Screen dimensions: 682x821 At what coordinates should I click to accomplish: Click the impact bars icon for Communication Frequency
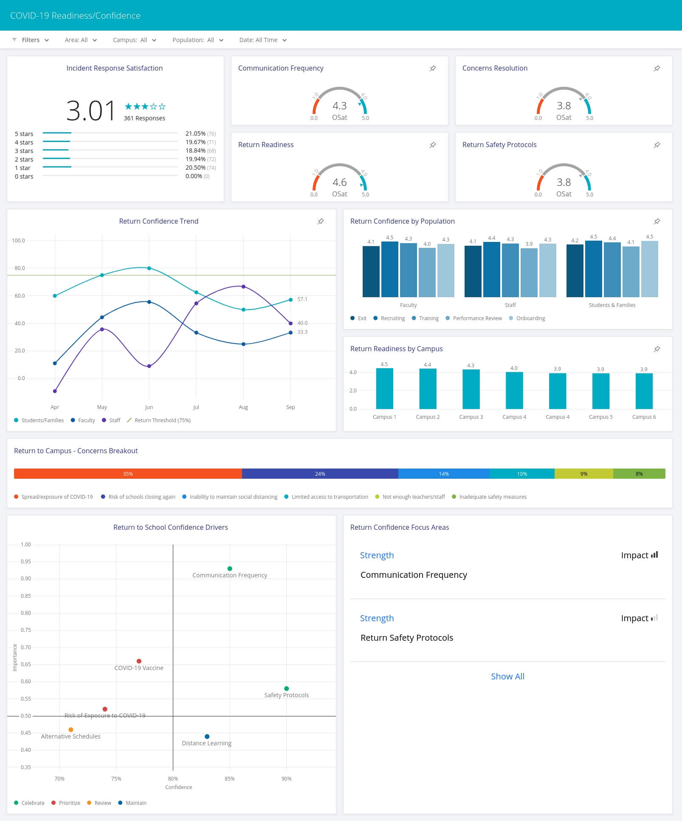coord(654,554)
